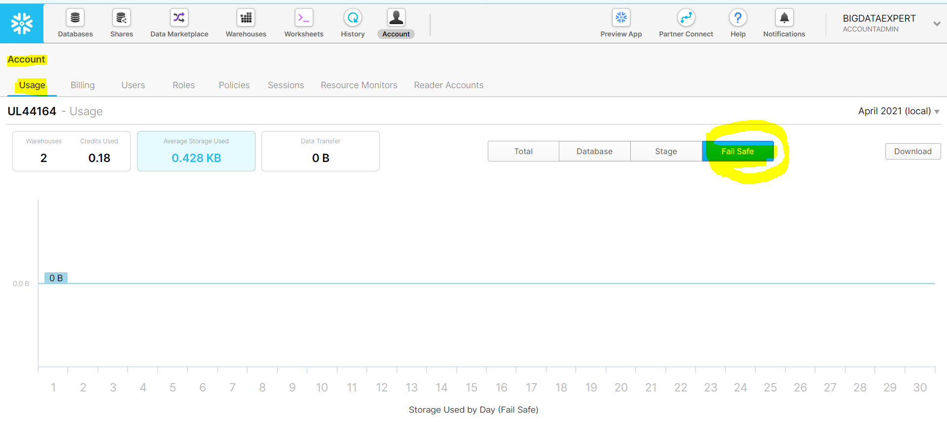Screen dimensions: 947x422
Task: Click the Snowflake logo home icon
Action: [x=22, y=23]
